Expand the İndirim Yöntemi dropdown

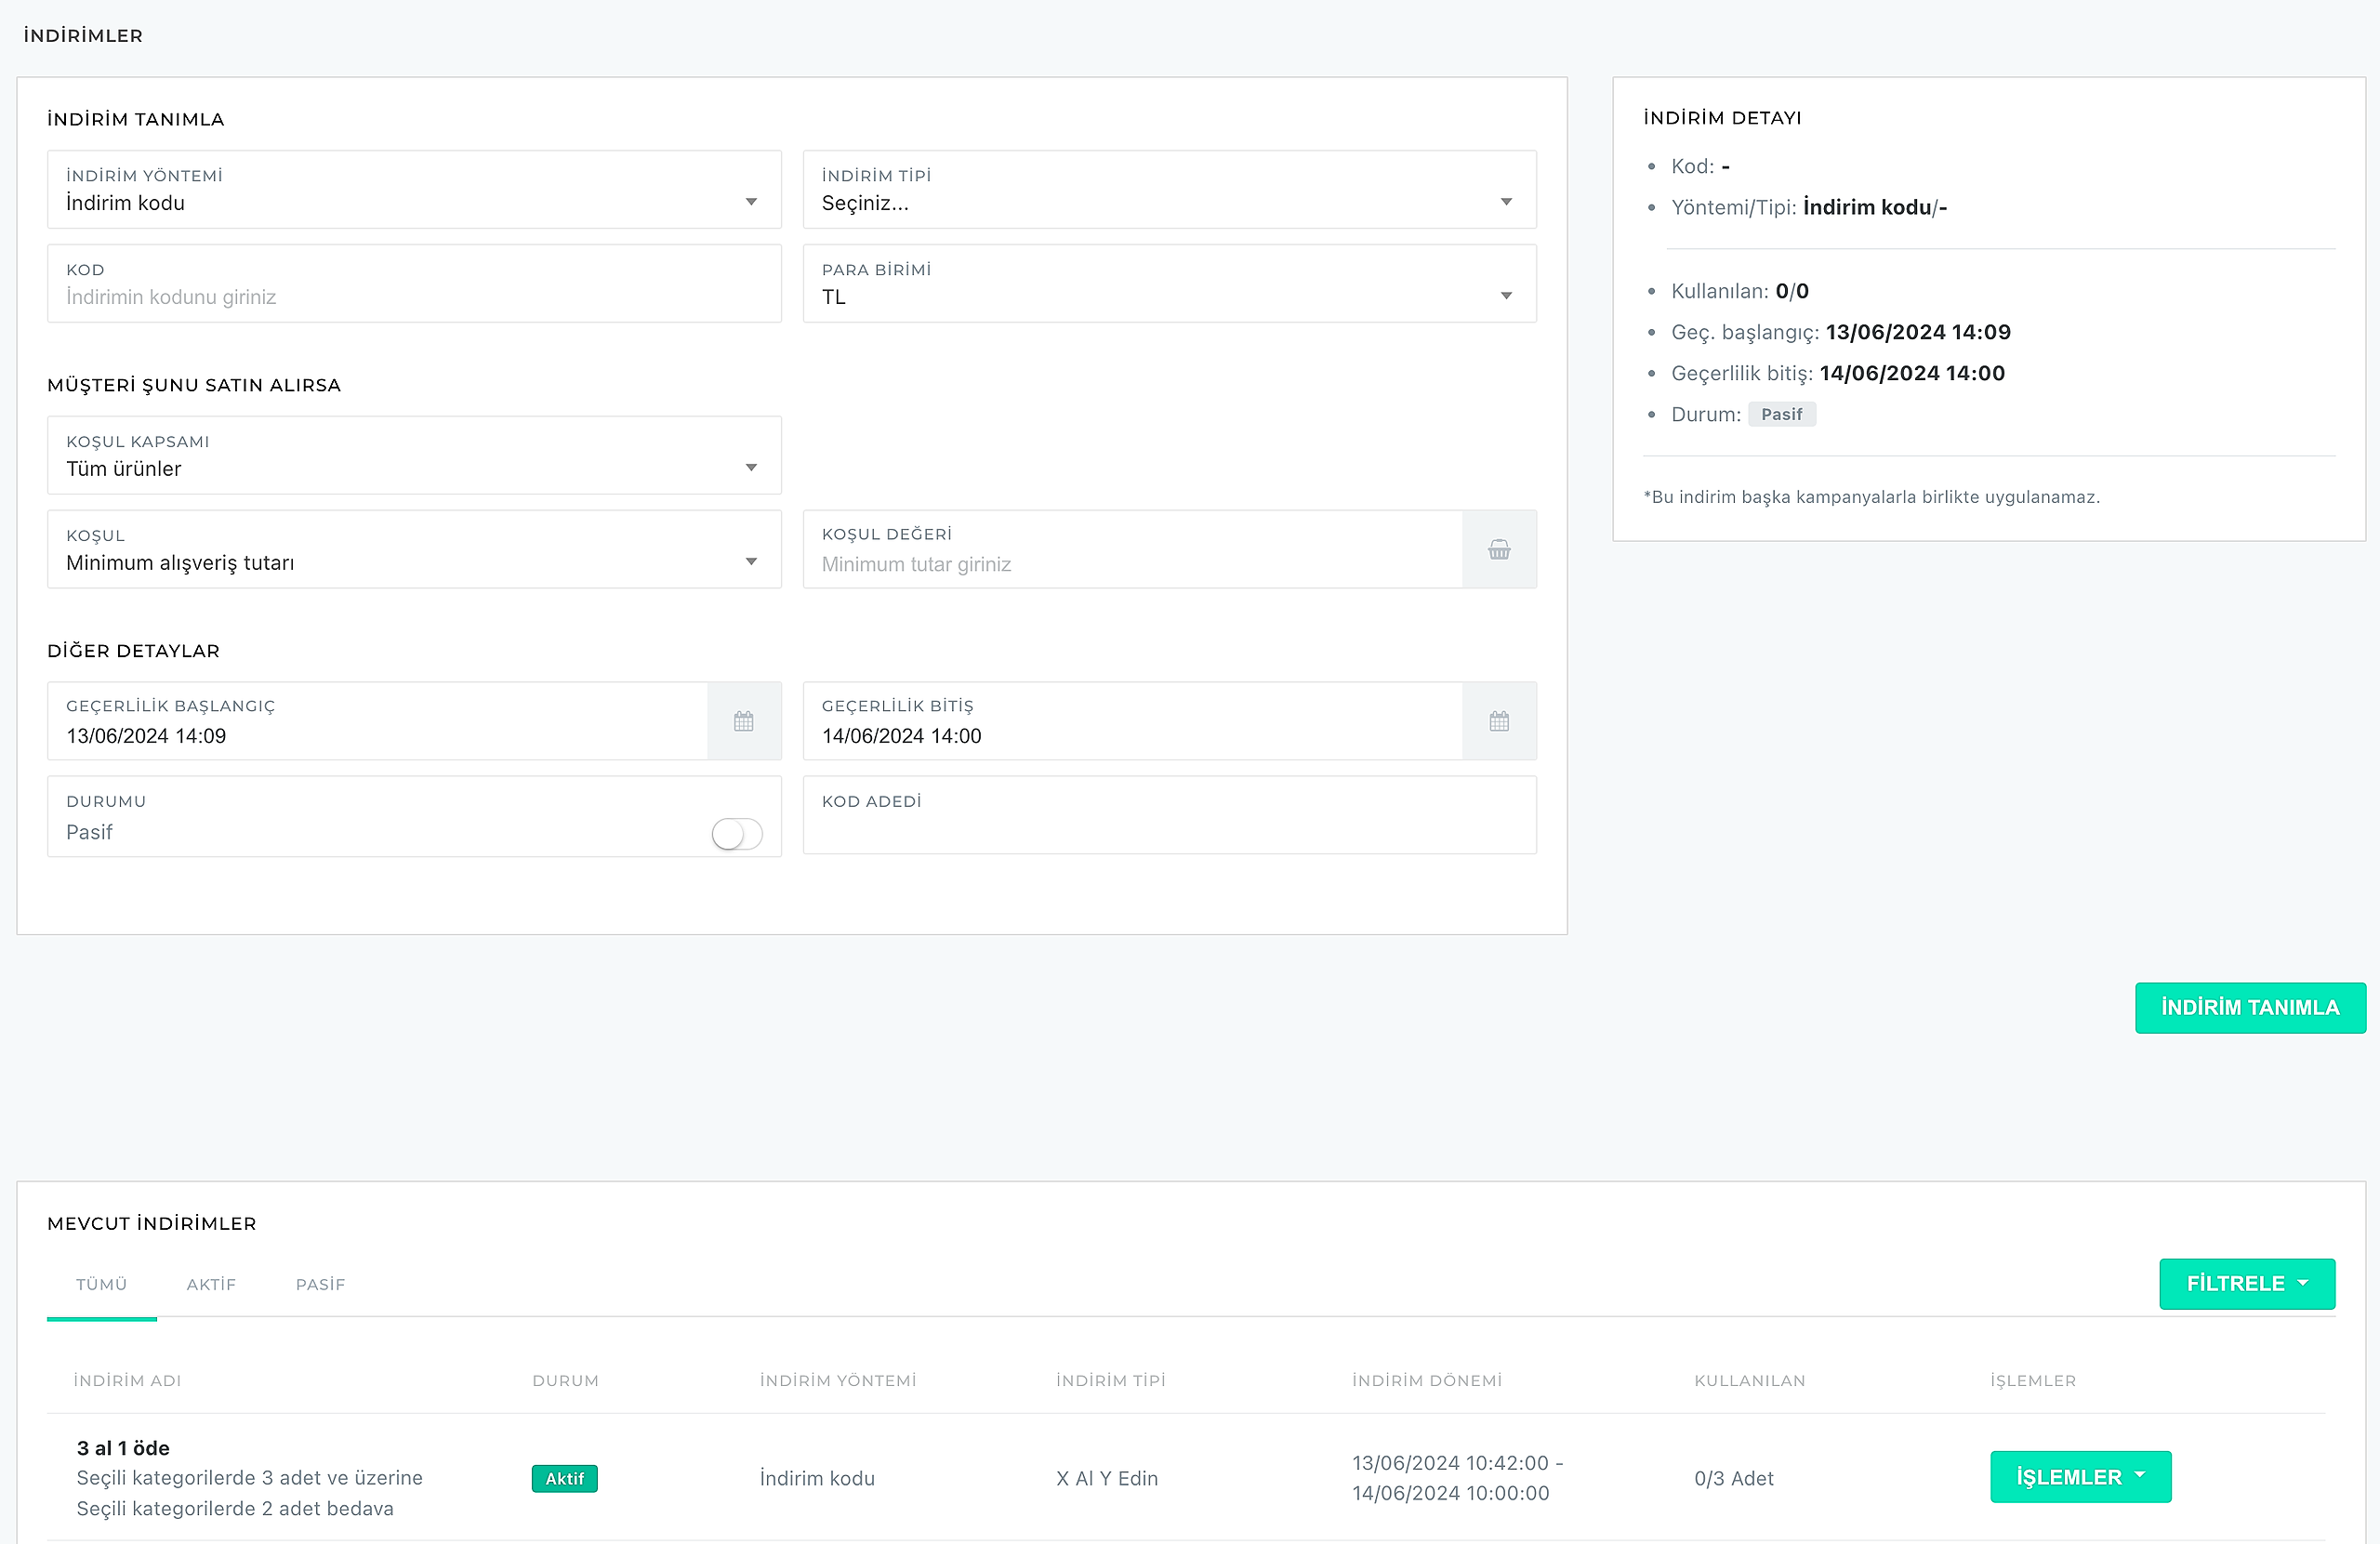pyautogui.click(x=414, y=190)
